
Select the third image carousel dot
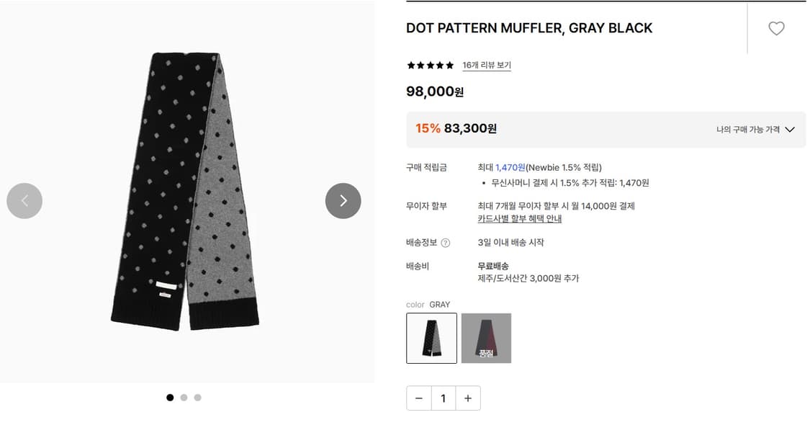[197, 397]
